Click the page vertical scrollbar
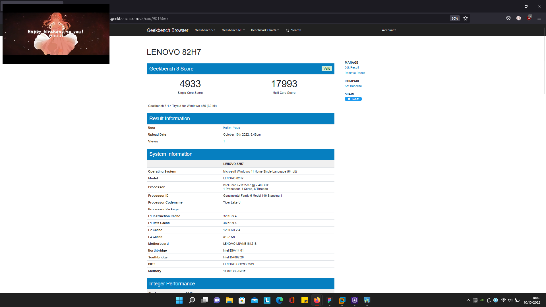Viewport: 546px width, 307px height. click(x=545, y=61)
